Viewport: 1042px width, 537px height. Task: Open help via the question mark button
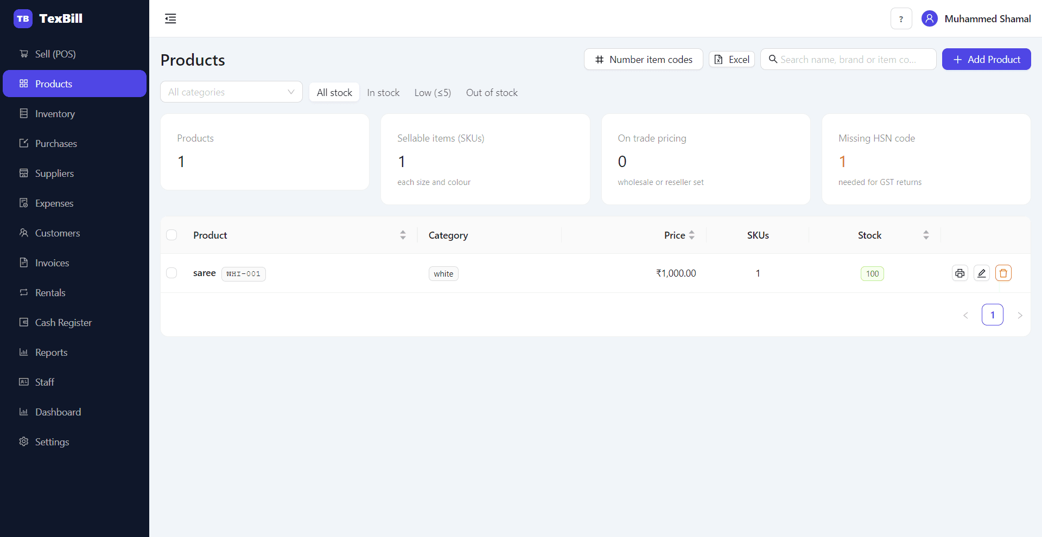click(x=901, y=18)
